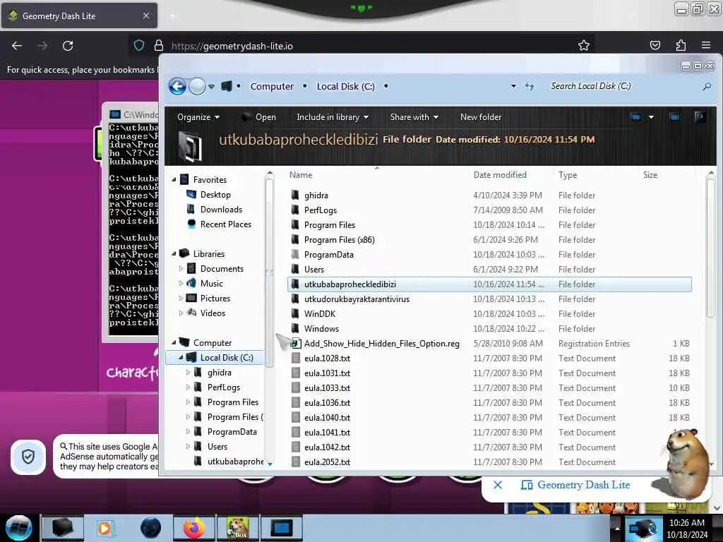Open Include in library menu
The height and width of the screenshot is (542, 723).
[333, 117]
